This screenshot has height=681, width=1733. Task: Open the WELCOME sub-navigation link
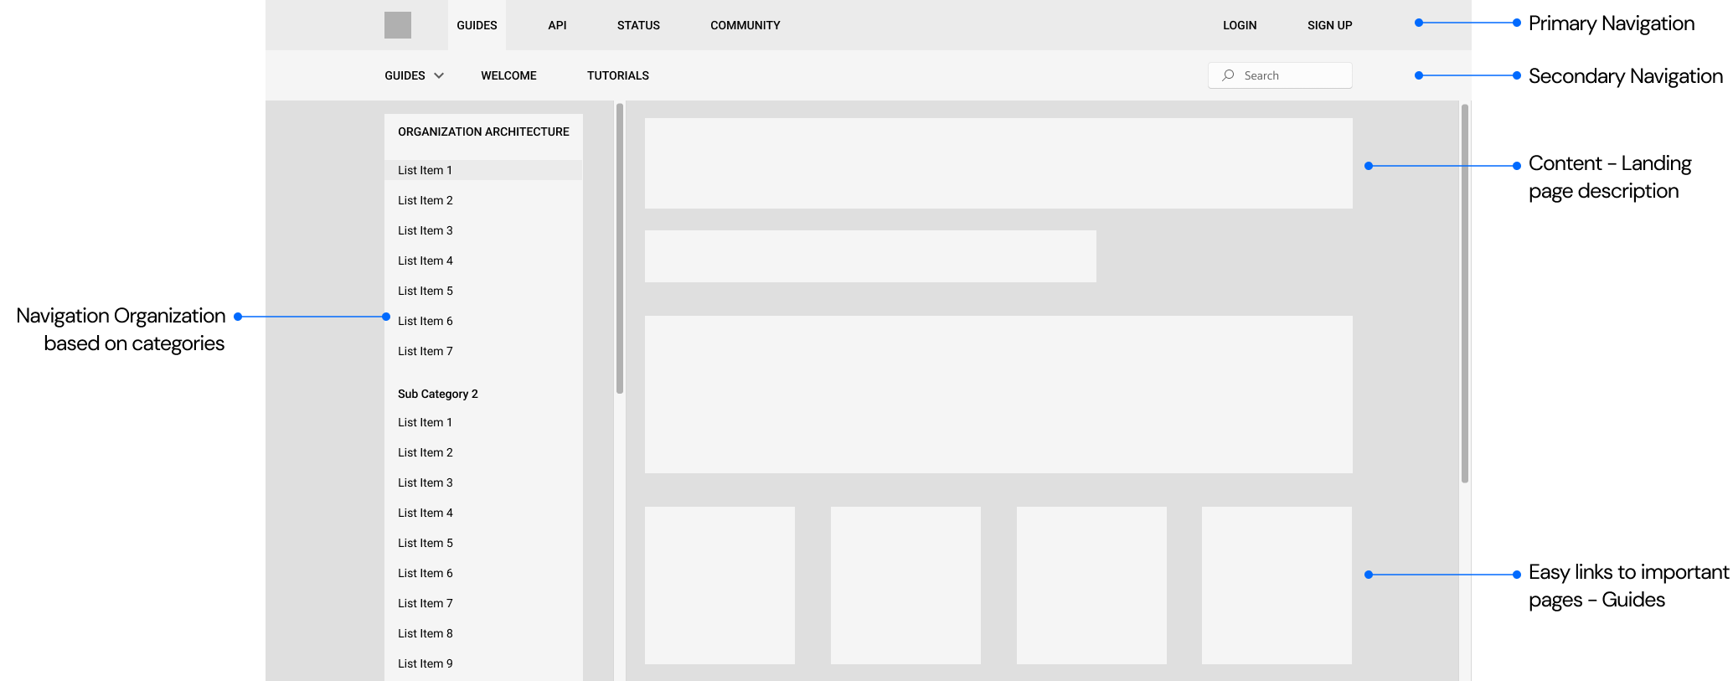click(508, 75)
